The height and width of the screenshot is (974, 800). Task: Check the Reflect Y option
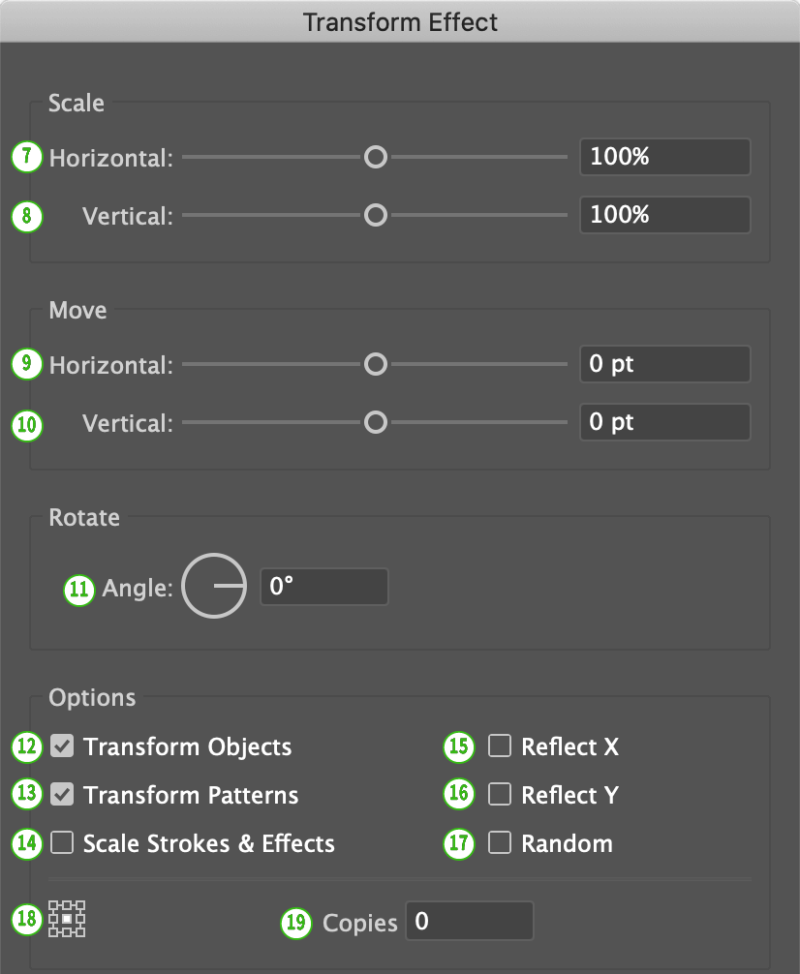500,795
